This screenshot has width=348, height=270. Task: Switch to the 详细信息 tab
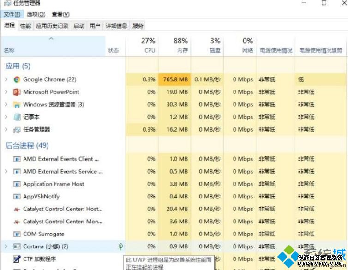coord(116,26)
